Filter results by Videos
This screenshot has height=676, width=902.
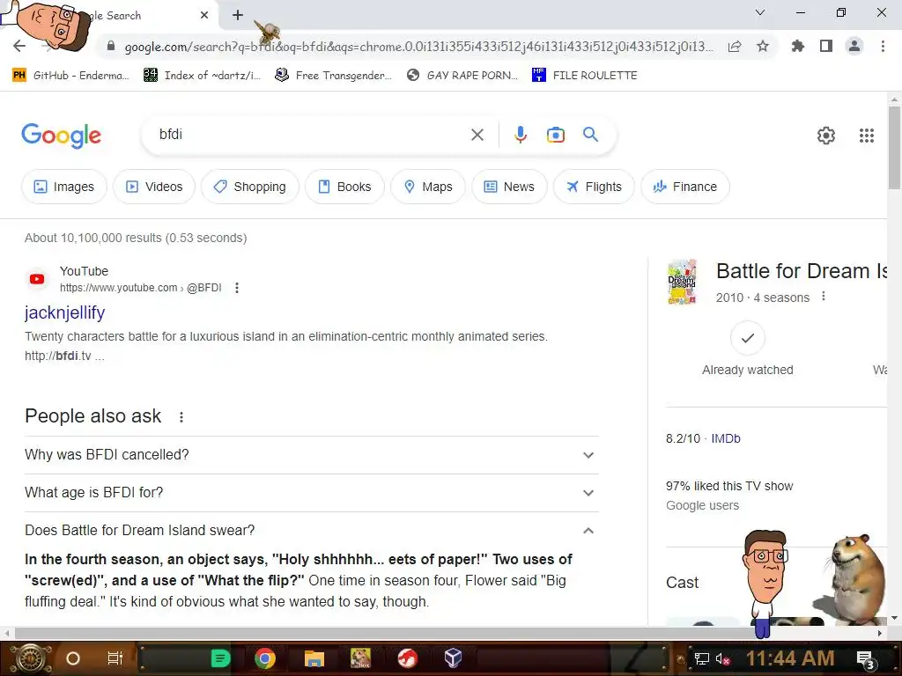click(x=154, y=187)
